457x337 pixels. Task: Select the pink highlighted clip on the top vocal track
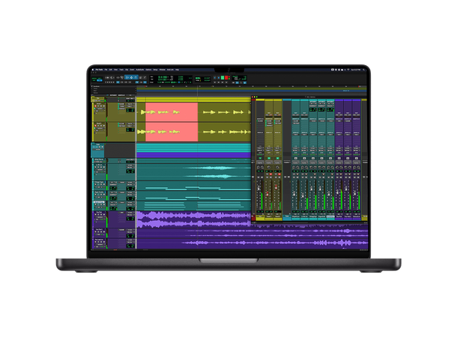click(172, 112)
